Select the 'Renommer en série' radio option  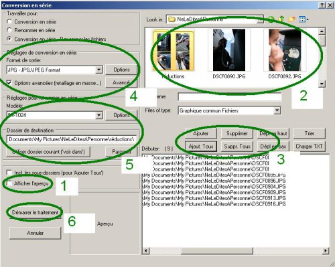9,30
